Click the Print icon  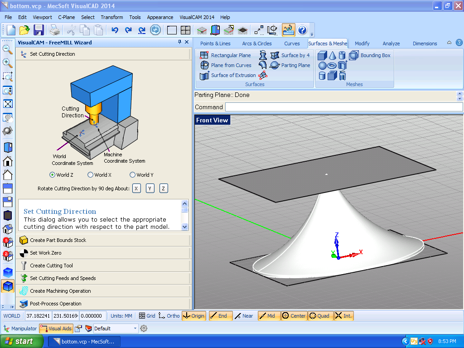click(x=55, y=30)
